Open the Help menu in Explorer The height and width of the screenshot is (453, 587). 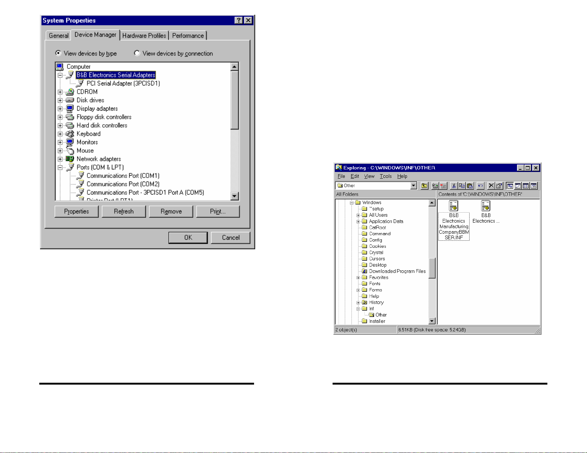click(x=402, y=176)
